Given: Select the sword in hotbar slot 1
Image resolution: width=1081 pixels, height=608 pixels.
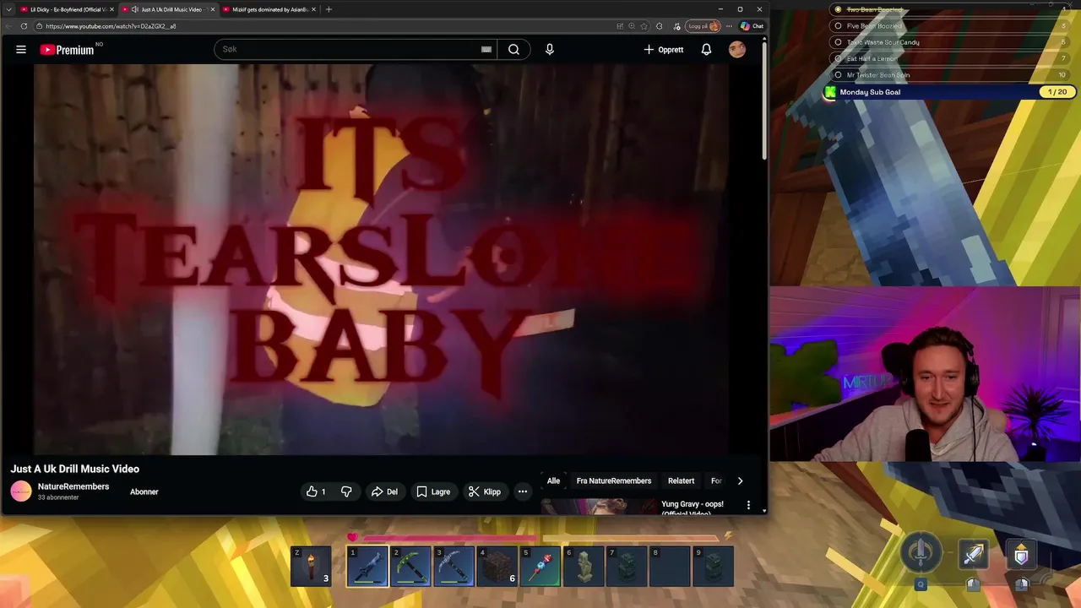Looking at the screenshot, I should pyautogui.click(x=367, y=566).
